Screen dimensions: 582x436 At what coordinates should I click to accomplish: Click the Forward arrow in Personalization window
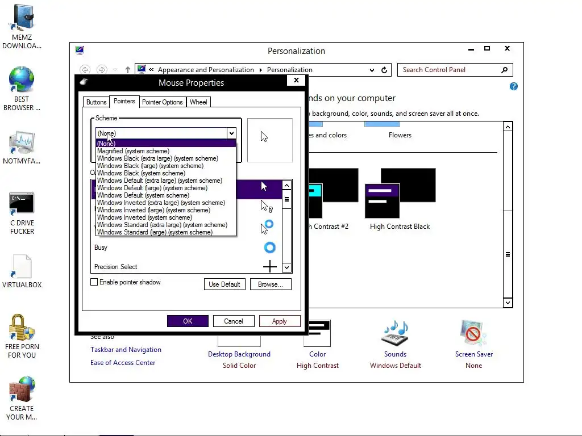coord(102,70)
